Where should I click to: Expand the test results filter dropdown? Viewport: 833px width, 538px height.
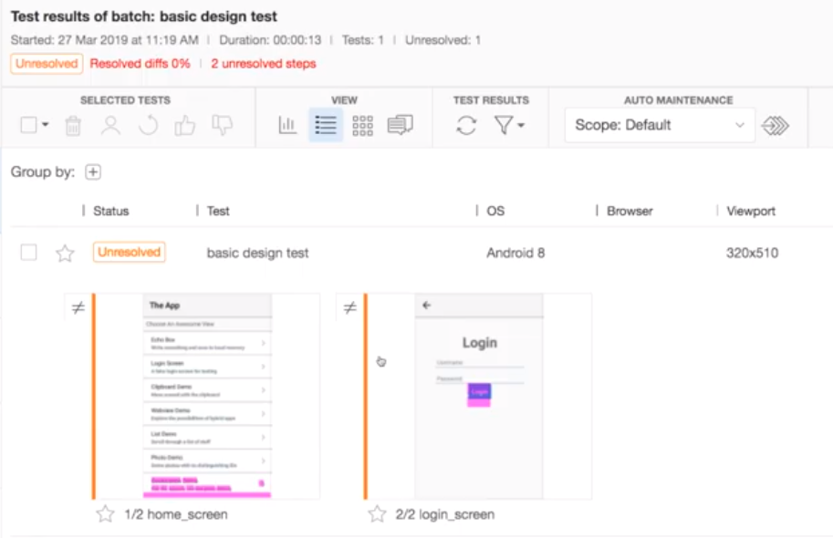509,126
